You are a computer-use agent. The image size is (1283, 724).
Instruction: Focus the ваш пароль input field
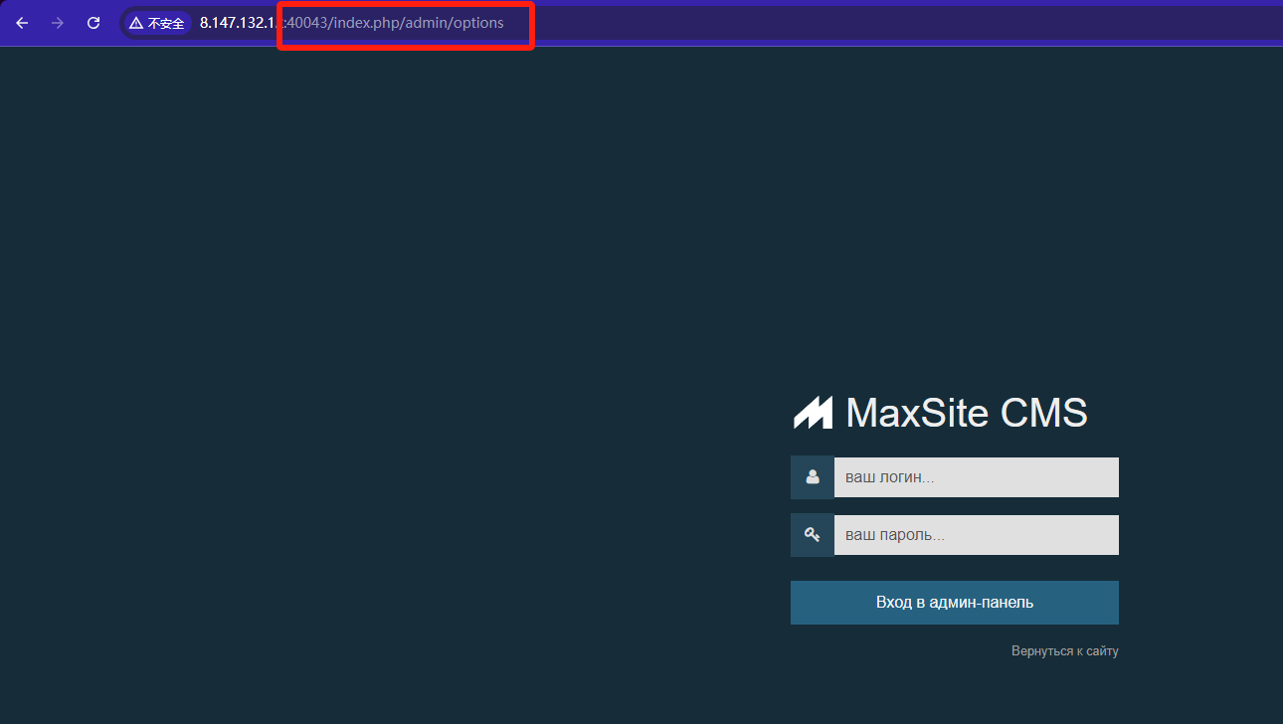(976, 535)
